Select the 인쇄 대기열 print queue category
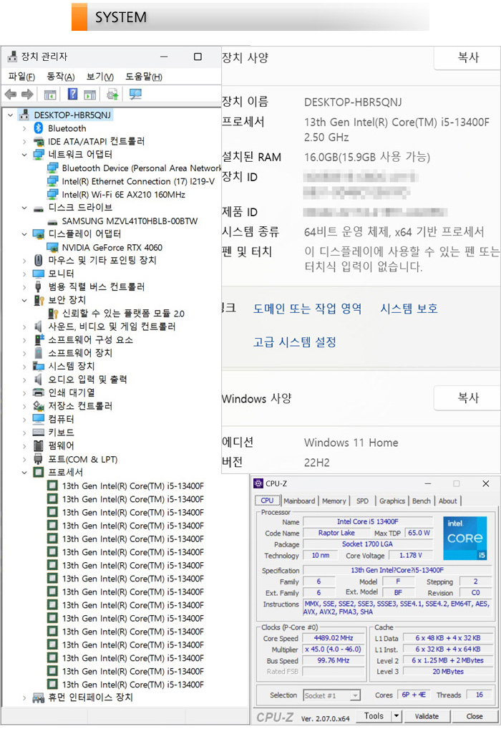The height and width of the screenshot is (729, 501). point(71,392)
